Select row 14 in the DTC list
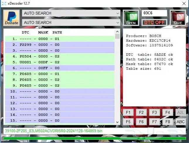Image resolution: width=189 pixels, height=143 pixels. (x=60, y=115)
